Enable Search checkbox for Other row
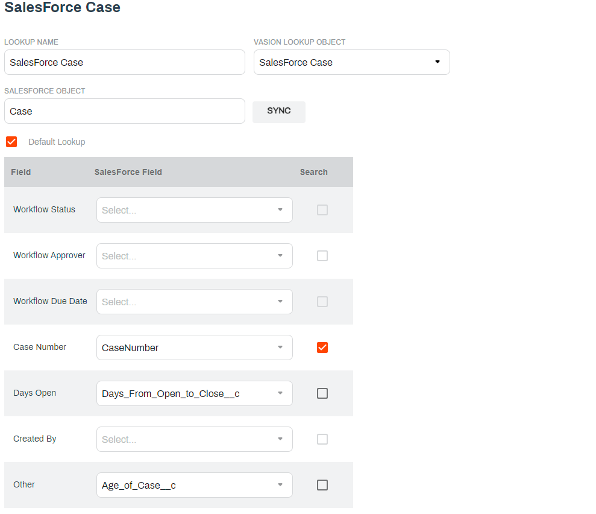The image size is (596, 514). point(322,485)
